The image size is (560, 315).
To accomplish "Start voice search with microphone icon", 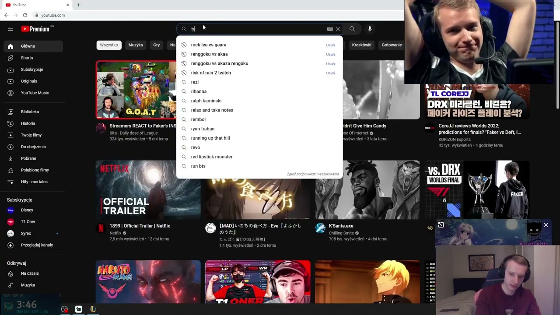I will coord(370,29).
